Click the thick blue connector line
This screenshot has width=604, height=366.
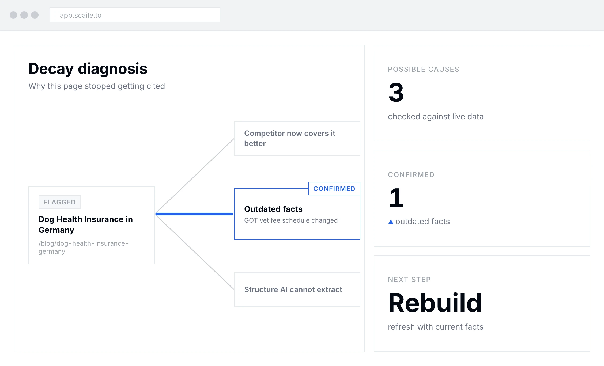coord(194,214)
